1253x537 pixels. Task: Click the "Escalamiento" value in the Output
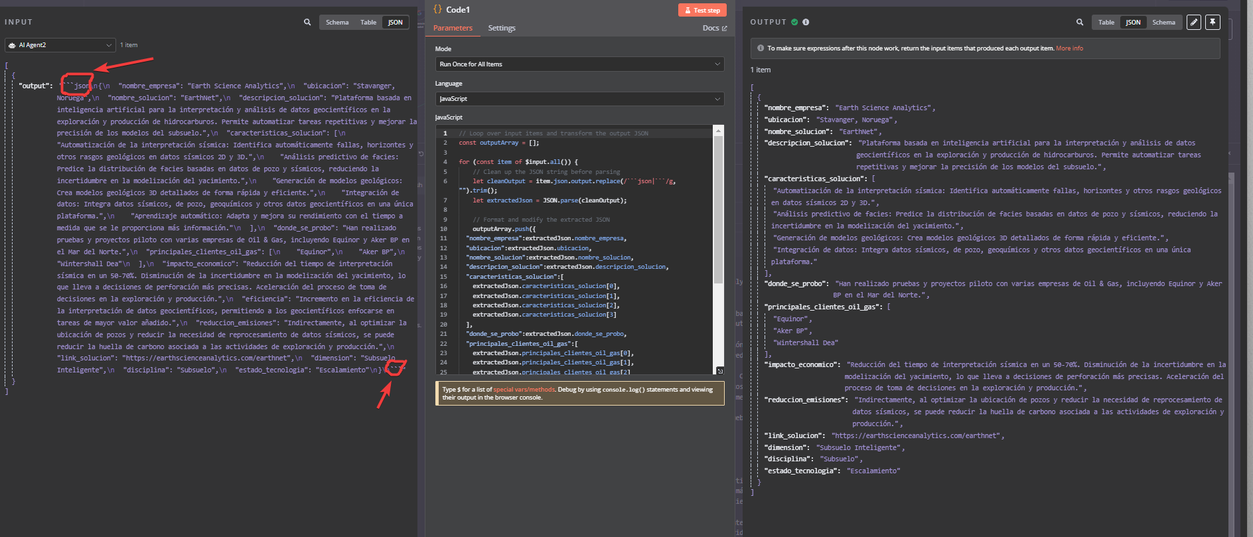point(873,471)
